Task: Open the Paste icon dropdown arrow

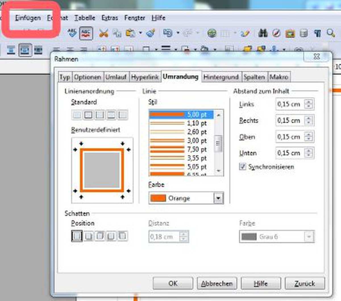Action: tap(140, 33)
